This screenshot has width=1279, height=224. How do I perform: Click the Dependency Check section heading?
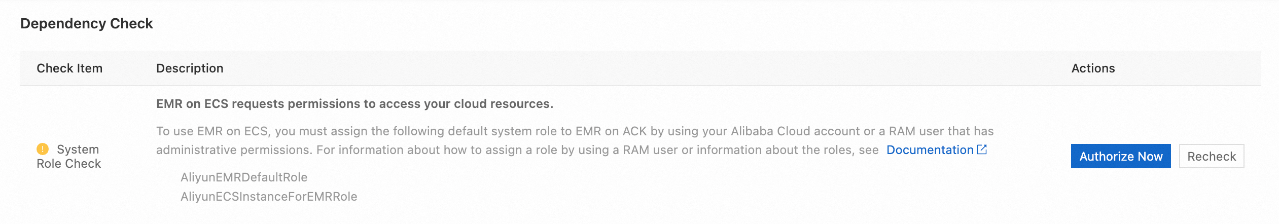point(87,24)
